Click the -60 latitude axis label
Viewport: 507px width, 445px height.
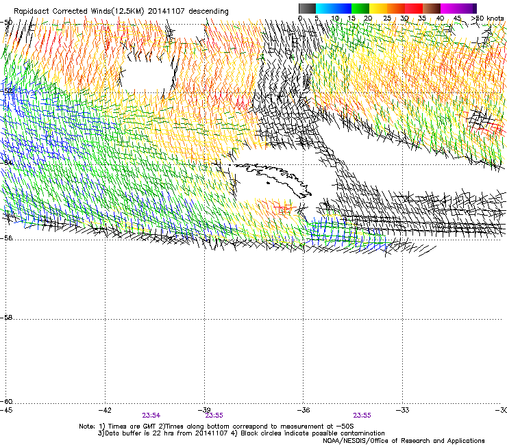tap(6, 401)
